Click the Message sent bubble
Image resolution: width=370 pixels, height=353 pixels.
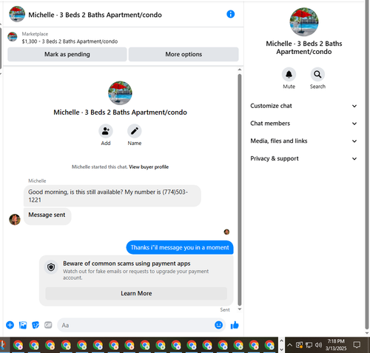pyautogui.click(x=47, y=216)
